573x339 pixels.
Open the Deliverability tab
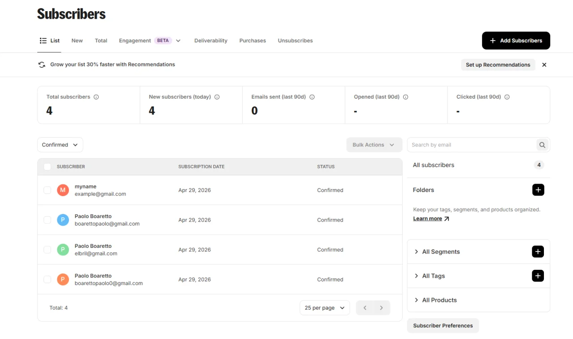[x=211, y=41]
